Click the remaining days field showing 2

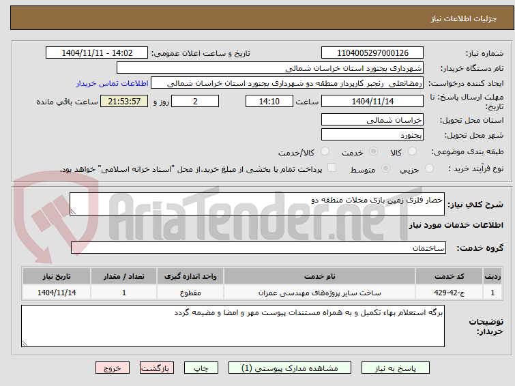[x=195, y=101]
